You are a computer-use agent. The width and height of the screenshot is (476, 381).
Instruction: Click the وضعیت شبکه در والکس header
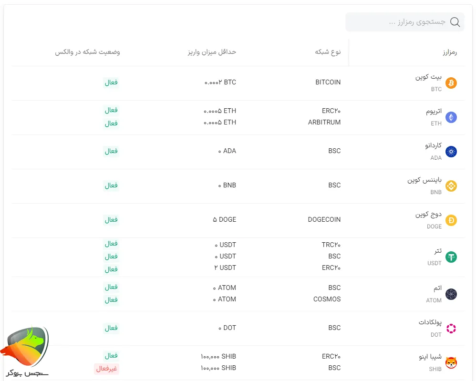coord(87,52)
